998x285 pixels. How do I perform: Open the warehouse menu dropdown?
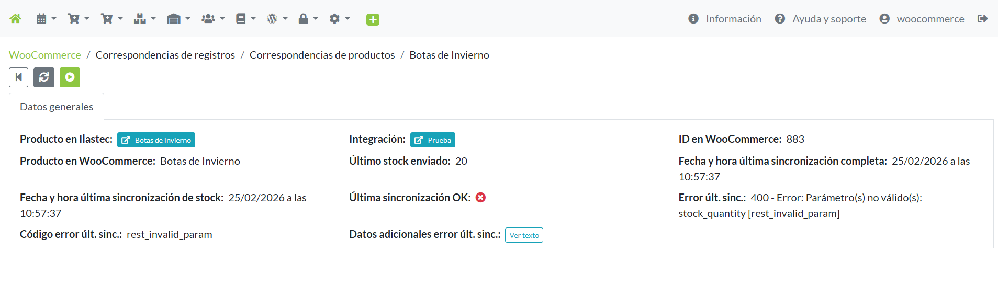pyautogui.click(x=178, y=19)
